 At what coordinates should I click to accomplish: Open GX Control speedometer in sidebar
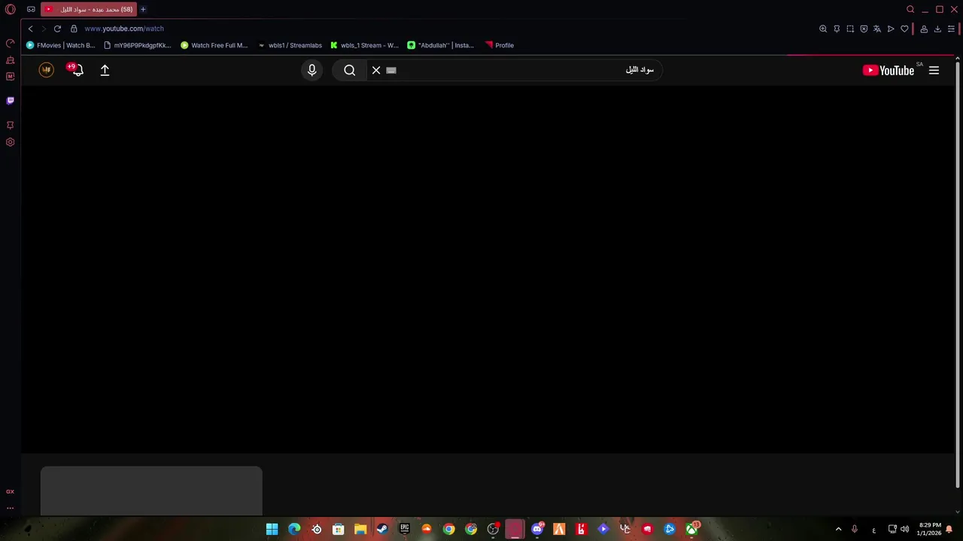coord(10,43)
